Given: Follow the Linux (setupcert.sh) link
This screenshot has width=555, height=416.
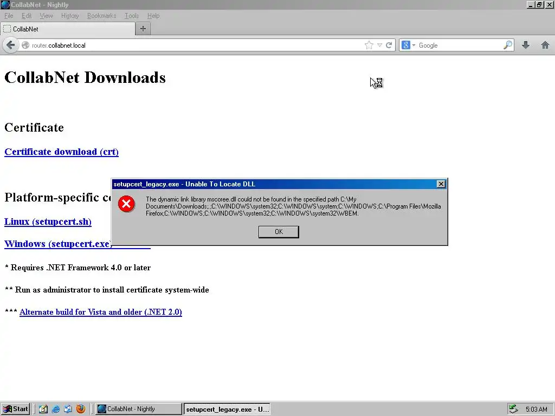Looking at the screenshot, I should click(48, 222).
